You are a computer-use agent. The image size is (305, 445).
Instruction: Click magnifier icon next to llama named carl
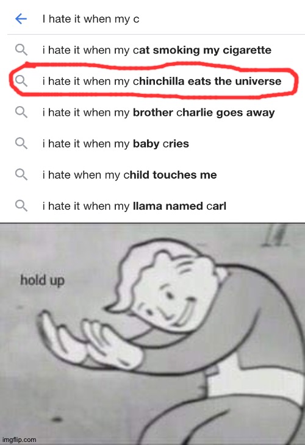(x=21, y=206)
